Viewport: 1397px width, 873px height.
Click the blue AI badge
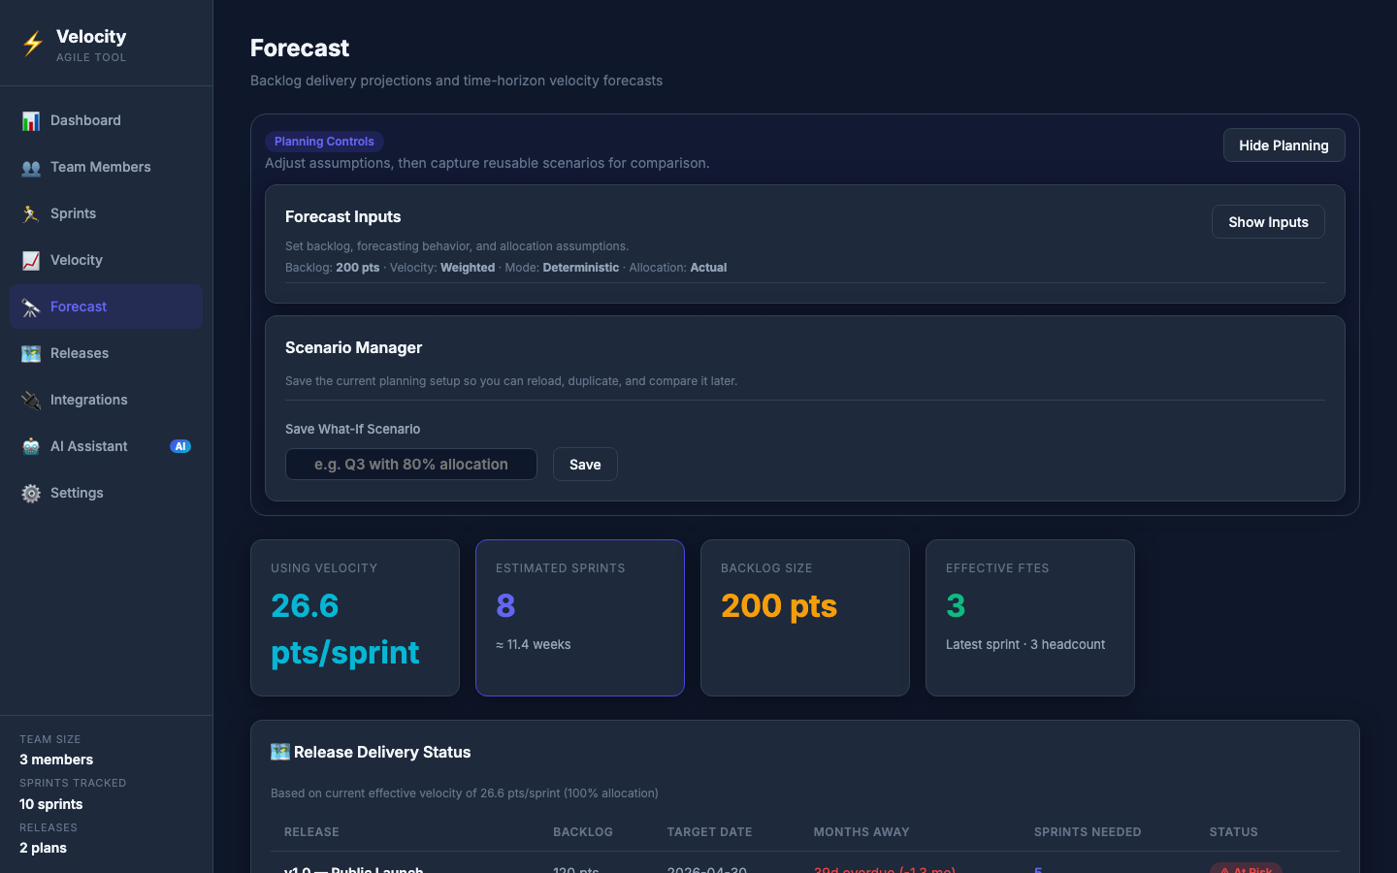coord(180,446)
